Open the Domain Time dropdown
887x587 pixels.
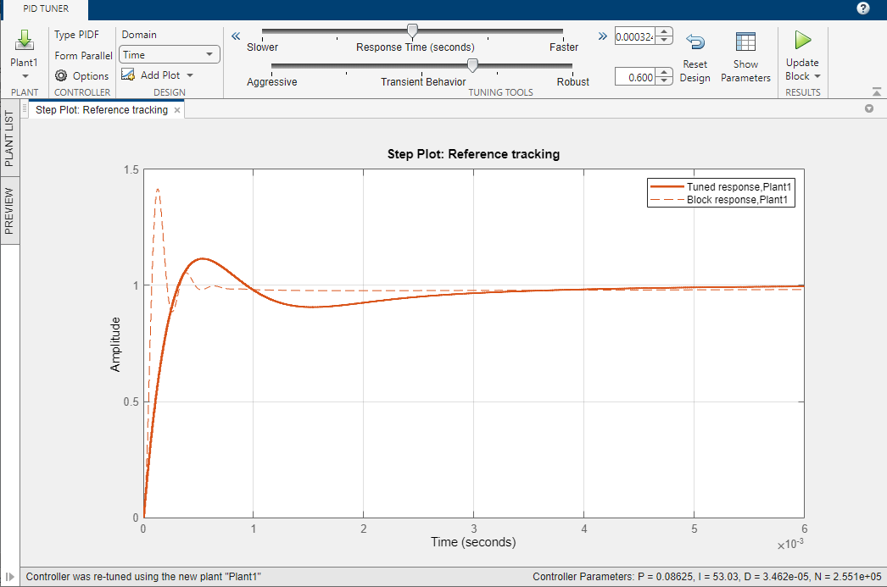[x=170, y=55]
